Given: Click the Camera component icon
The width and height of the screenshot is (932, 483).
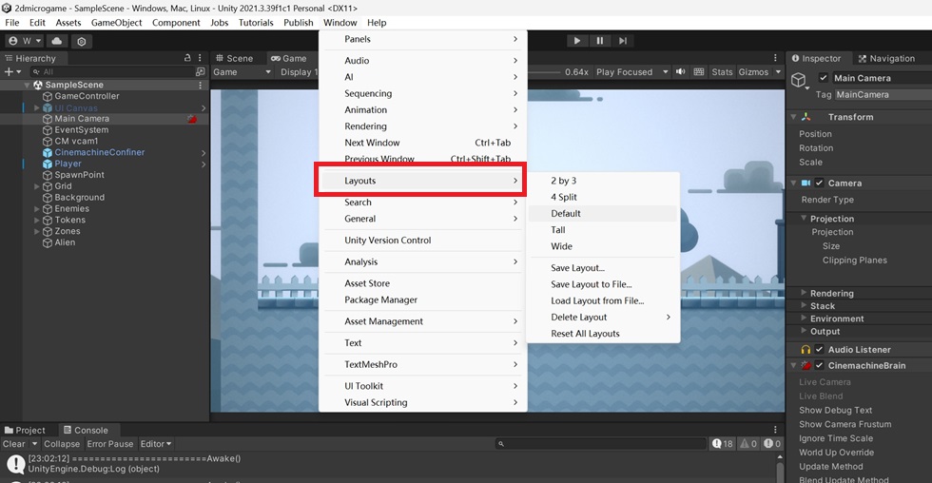Looking at the screenshot, I should [x=806, y=183].
